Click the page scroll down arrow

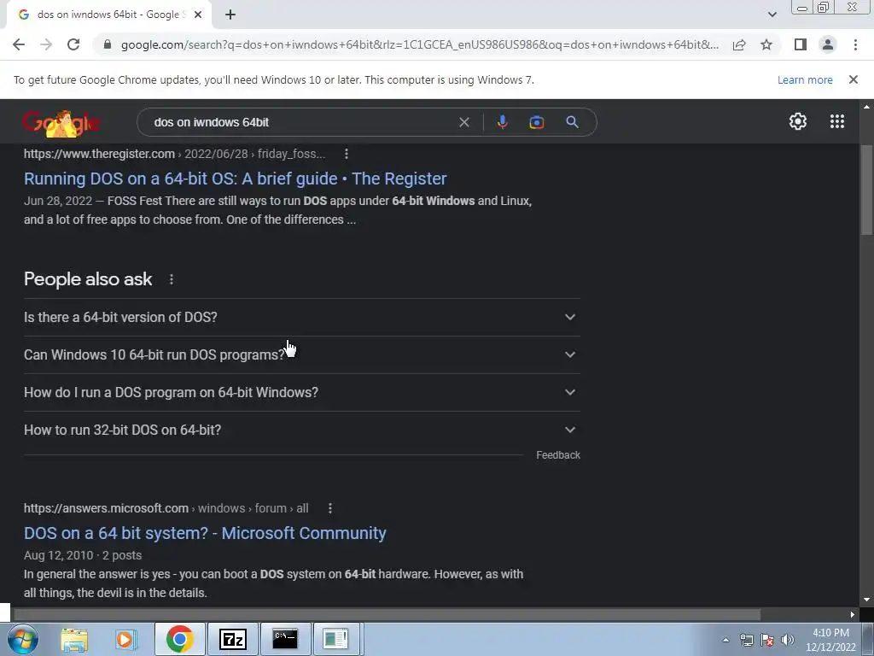coord(866,600)
